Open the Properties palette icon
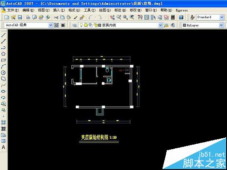Image resolution: width=227 pixels, height=170 pixels. click(140, 17)
